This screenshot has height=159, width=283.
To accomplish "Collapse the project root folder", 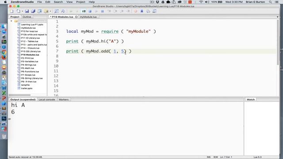I will tap(11, 21).
